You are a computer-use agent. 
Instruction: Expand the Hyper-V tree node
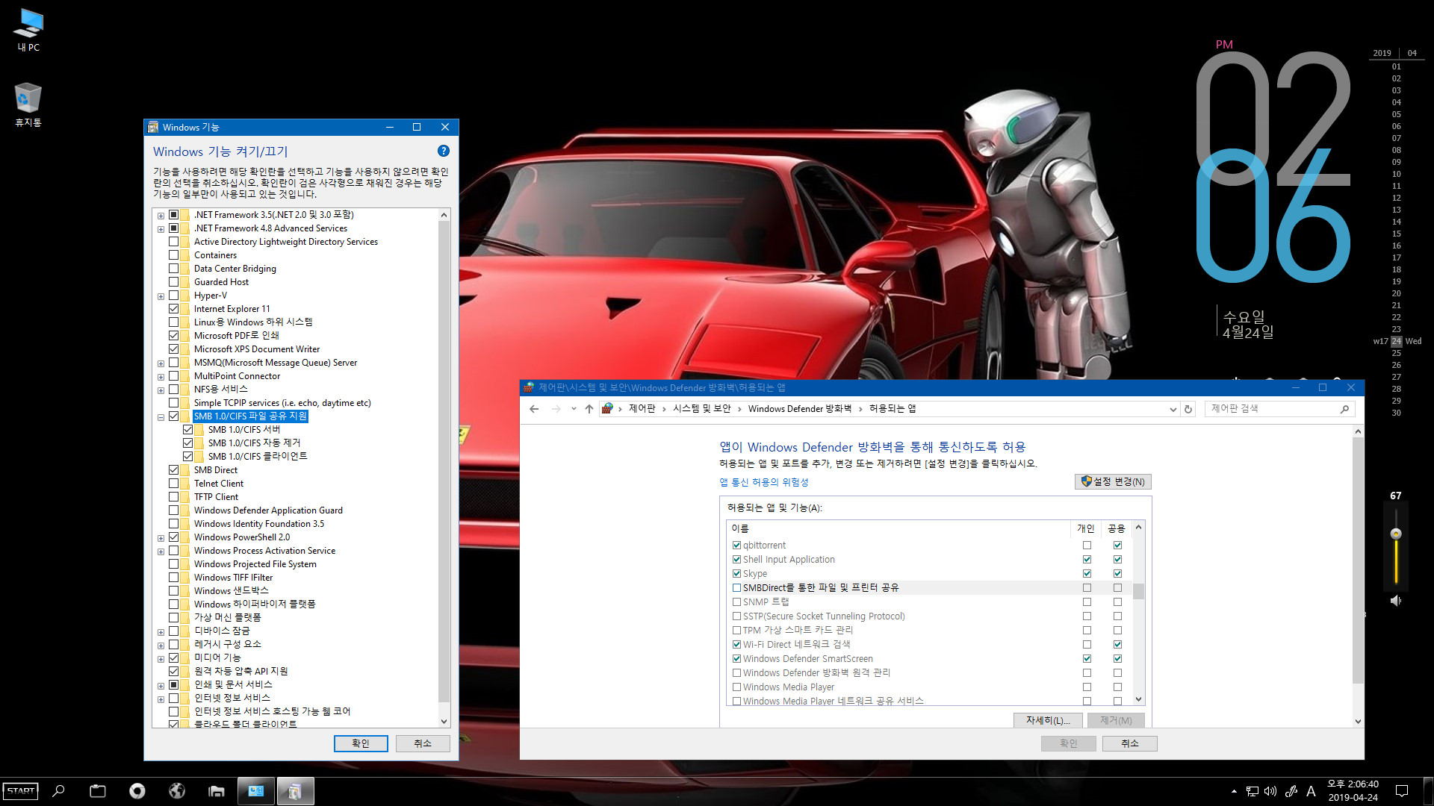(161, 296)
